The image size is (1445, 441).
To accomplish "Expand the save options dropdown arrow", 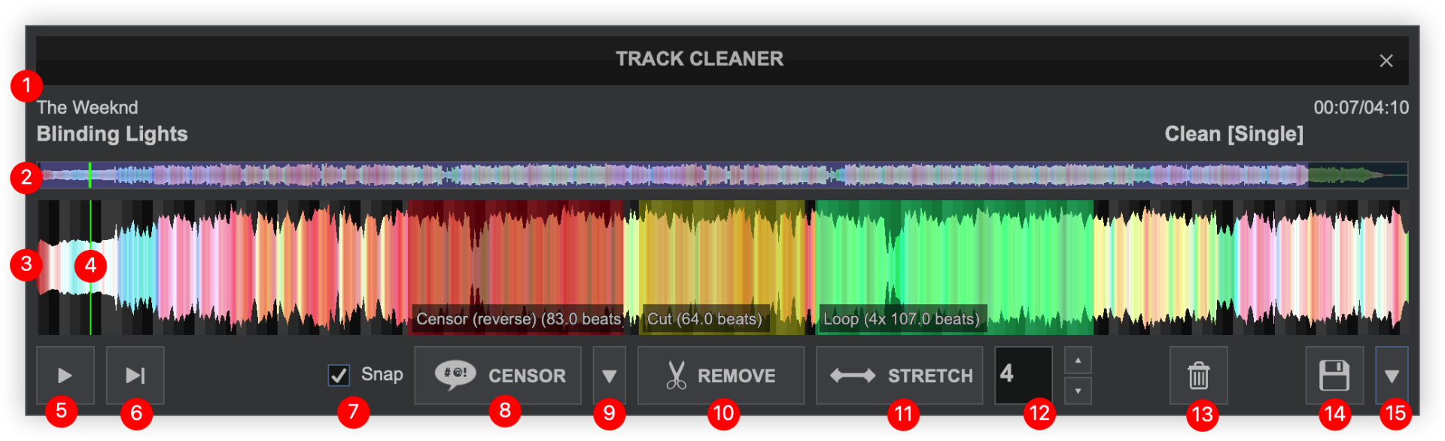I will point(1392,375).
